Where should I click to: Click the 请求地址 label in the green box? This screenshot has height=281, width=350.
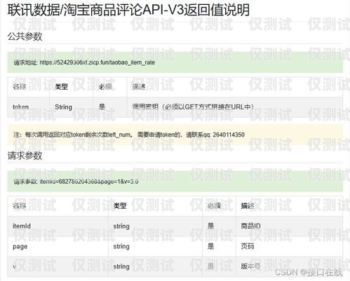tap(25, 62)
